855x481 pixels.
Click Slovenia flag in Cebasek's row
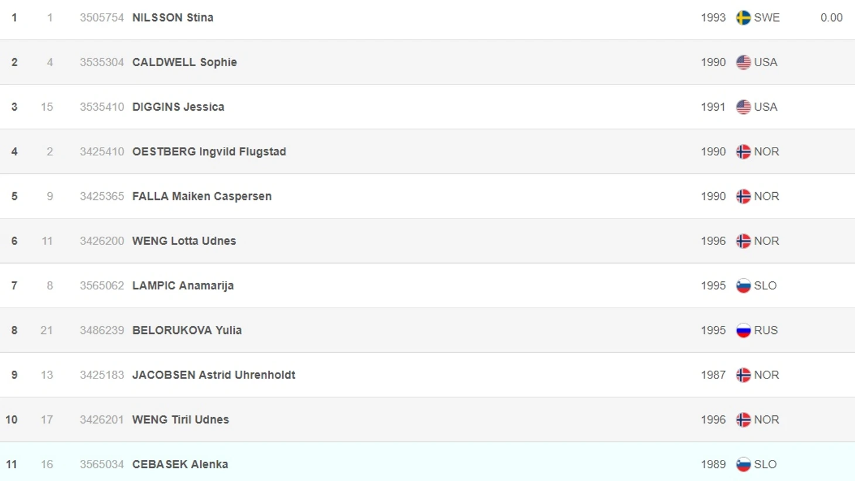pyautogui.click(x=743, y=464)
